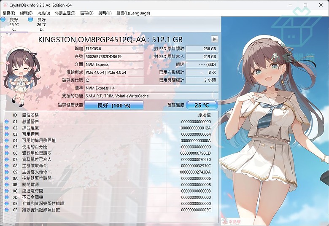Click the CrystalDiskInfo title bar app icon

5,5
